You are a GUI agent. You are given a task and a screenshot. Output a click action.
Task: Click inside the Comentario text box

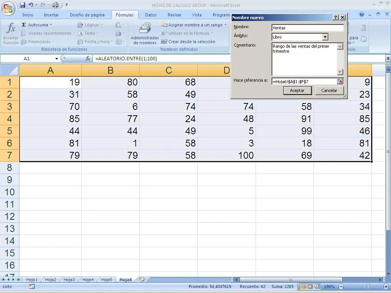click(x=304, y=59)
